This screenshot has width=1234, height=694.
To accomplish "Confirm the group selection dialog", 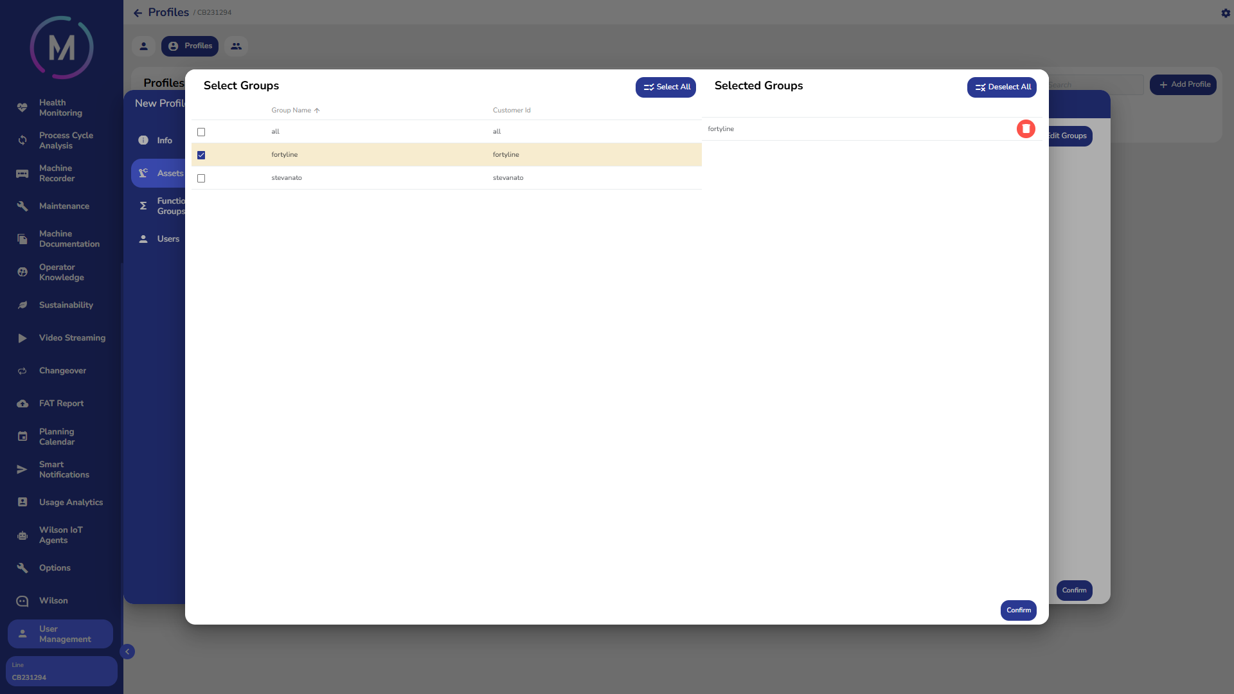I will (1018, 610).
